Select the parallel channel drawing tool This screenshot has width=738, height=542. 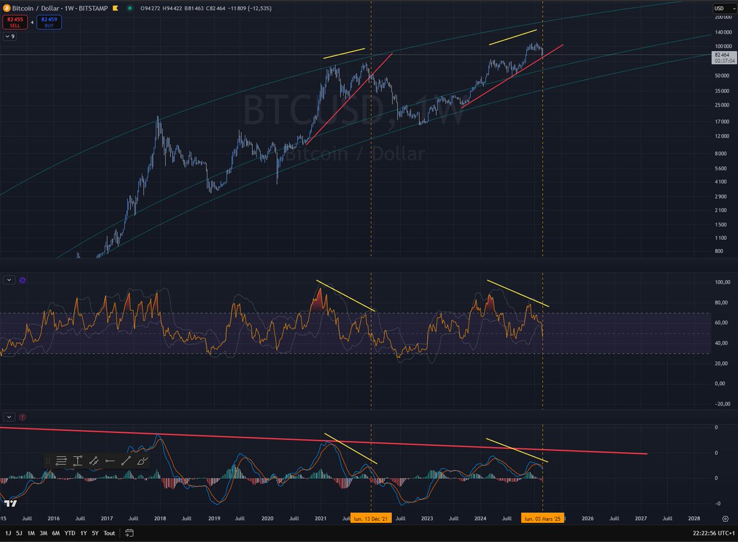pyautogui.click(x=93, y=460)
